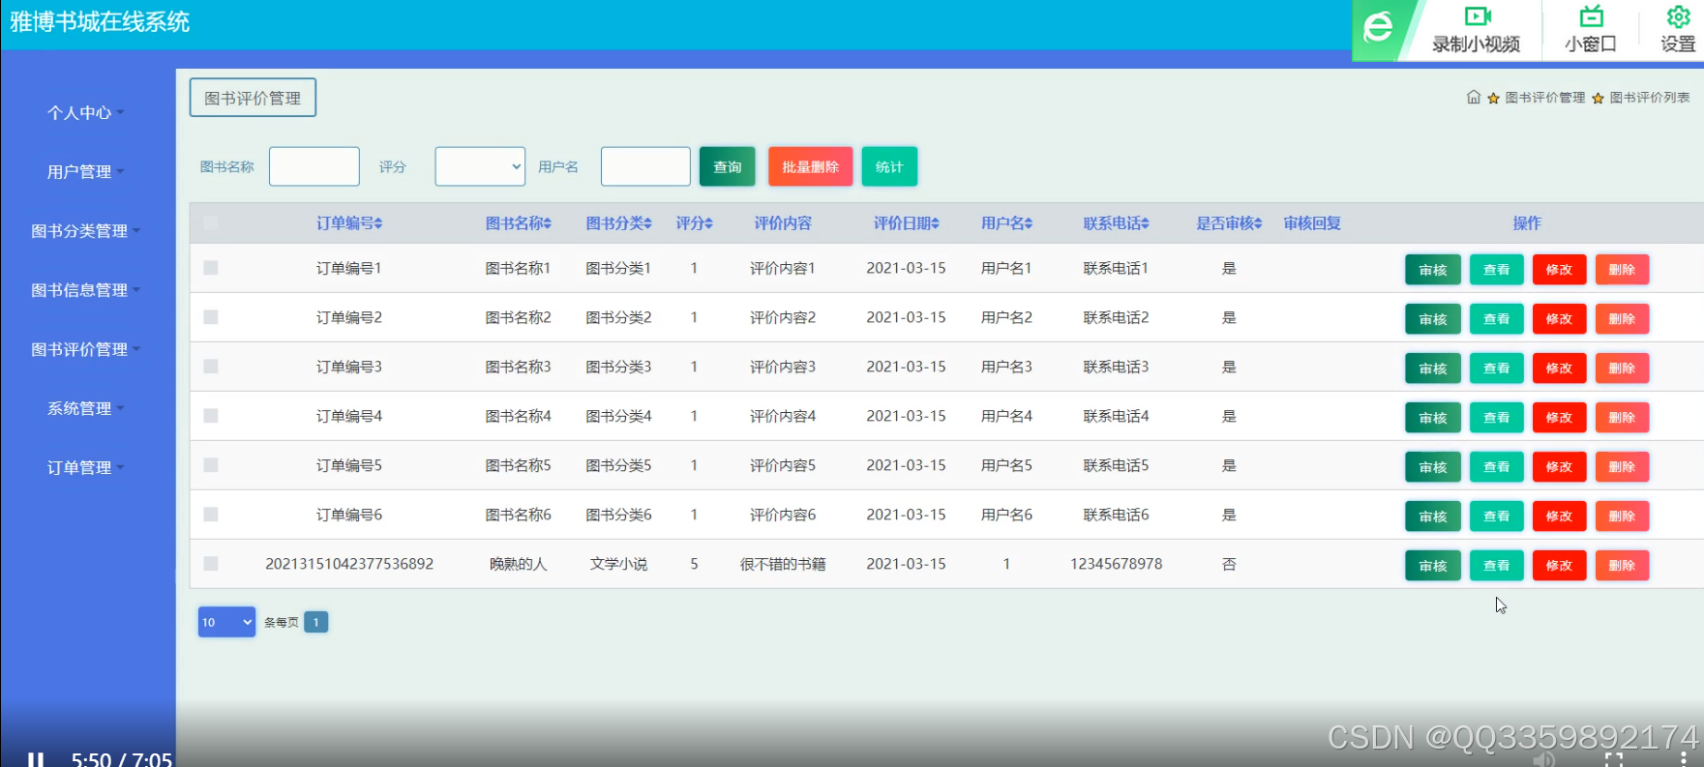Click the home breadcrumb icon
The width and height of the screenshot is (1704, 767).
point(1474,97)
